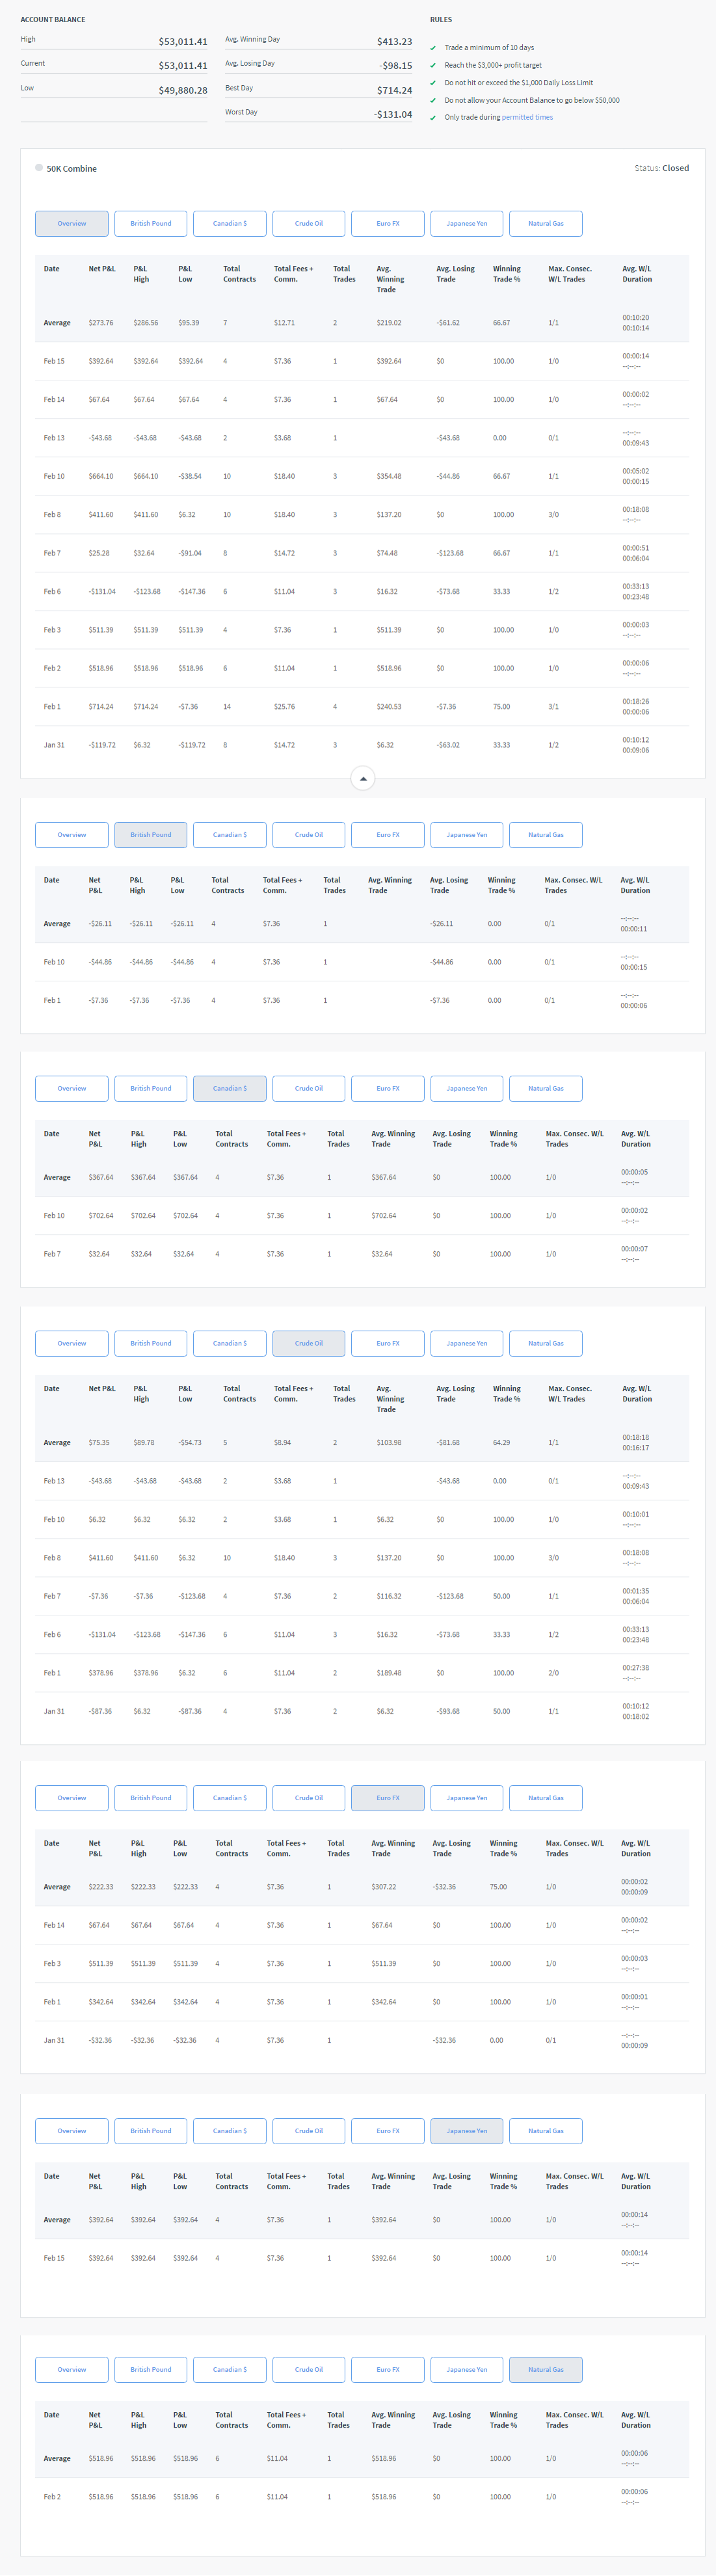The image size is (716, 2576).
Task: Open the permitted times link
Action: pos(526,117)
